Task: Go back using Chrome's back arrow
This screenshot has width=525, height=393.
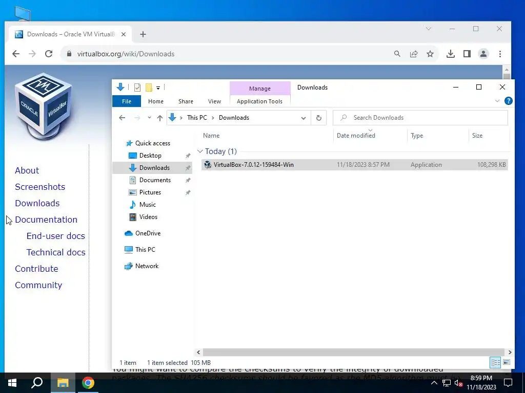Action: [16, 54]
